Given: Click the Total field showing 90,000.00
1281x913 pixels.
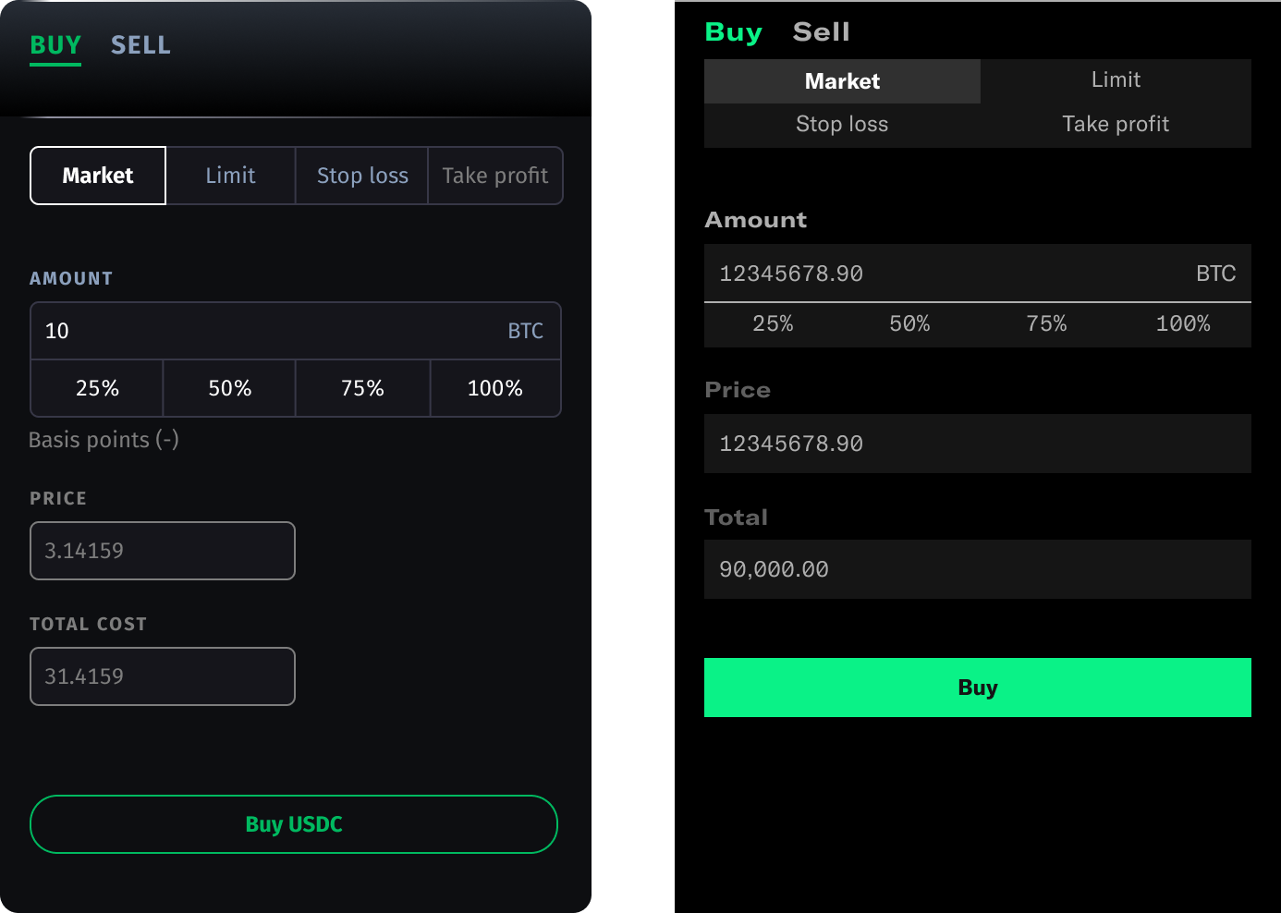Looking at the screenshot, I should pyautogui.click(x=977, y=569).
